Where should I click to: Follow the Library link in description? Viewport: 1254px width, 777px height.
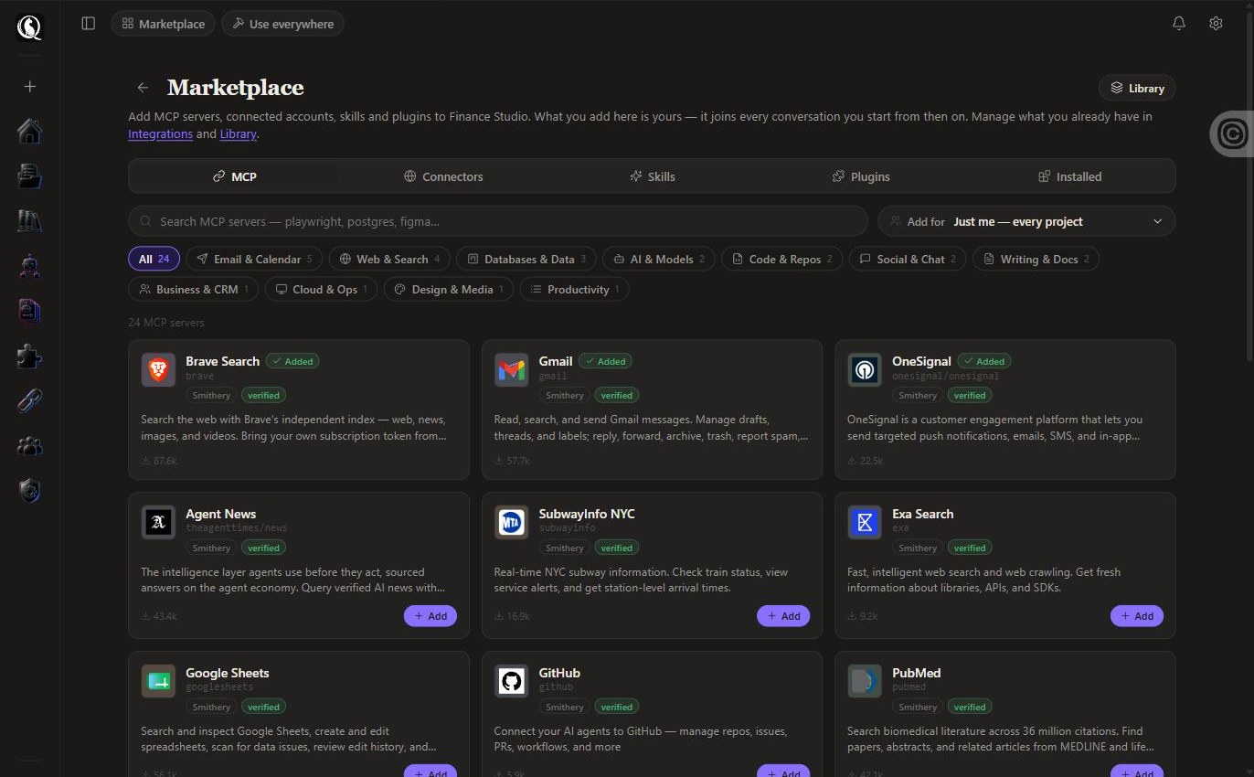(238, 133)
